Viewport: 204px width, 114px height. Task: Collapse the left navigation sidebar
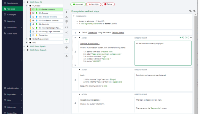pos(21,60)
